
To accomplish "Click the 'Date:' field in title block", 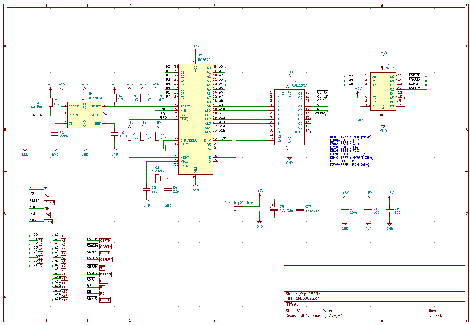I will click(327, 310).
